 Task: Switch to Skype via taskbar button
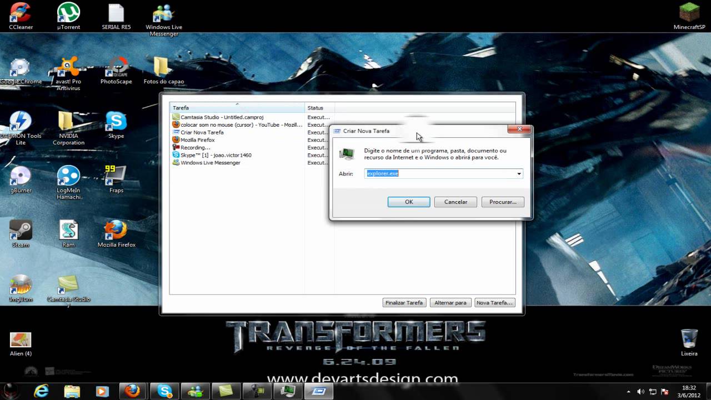[164, 391]
